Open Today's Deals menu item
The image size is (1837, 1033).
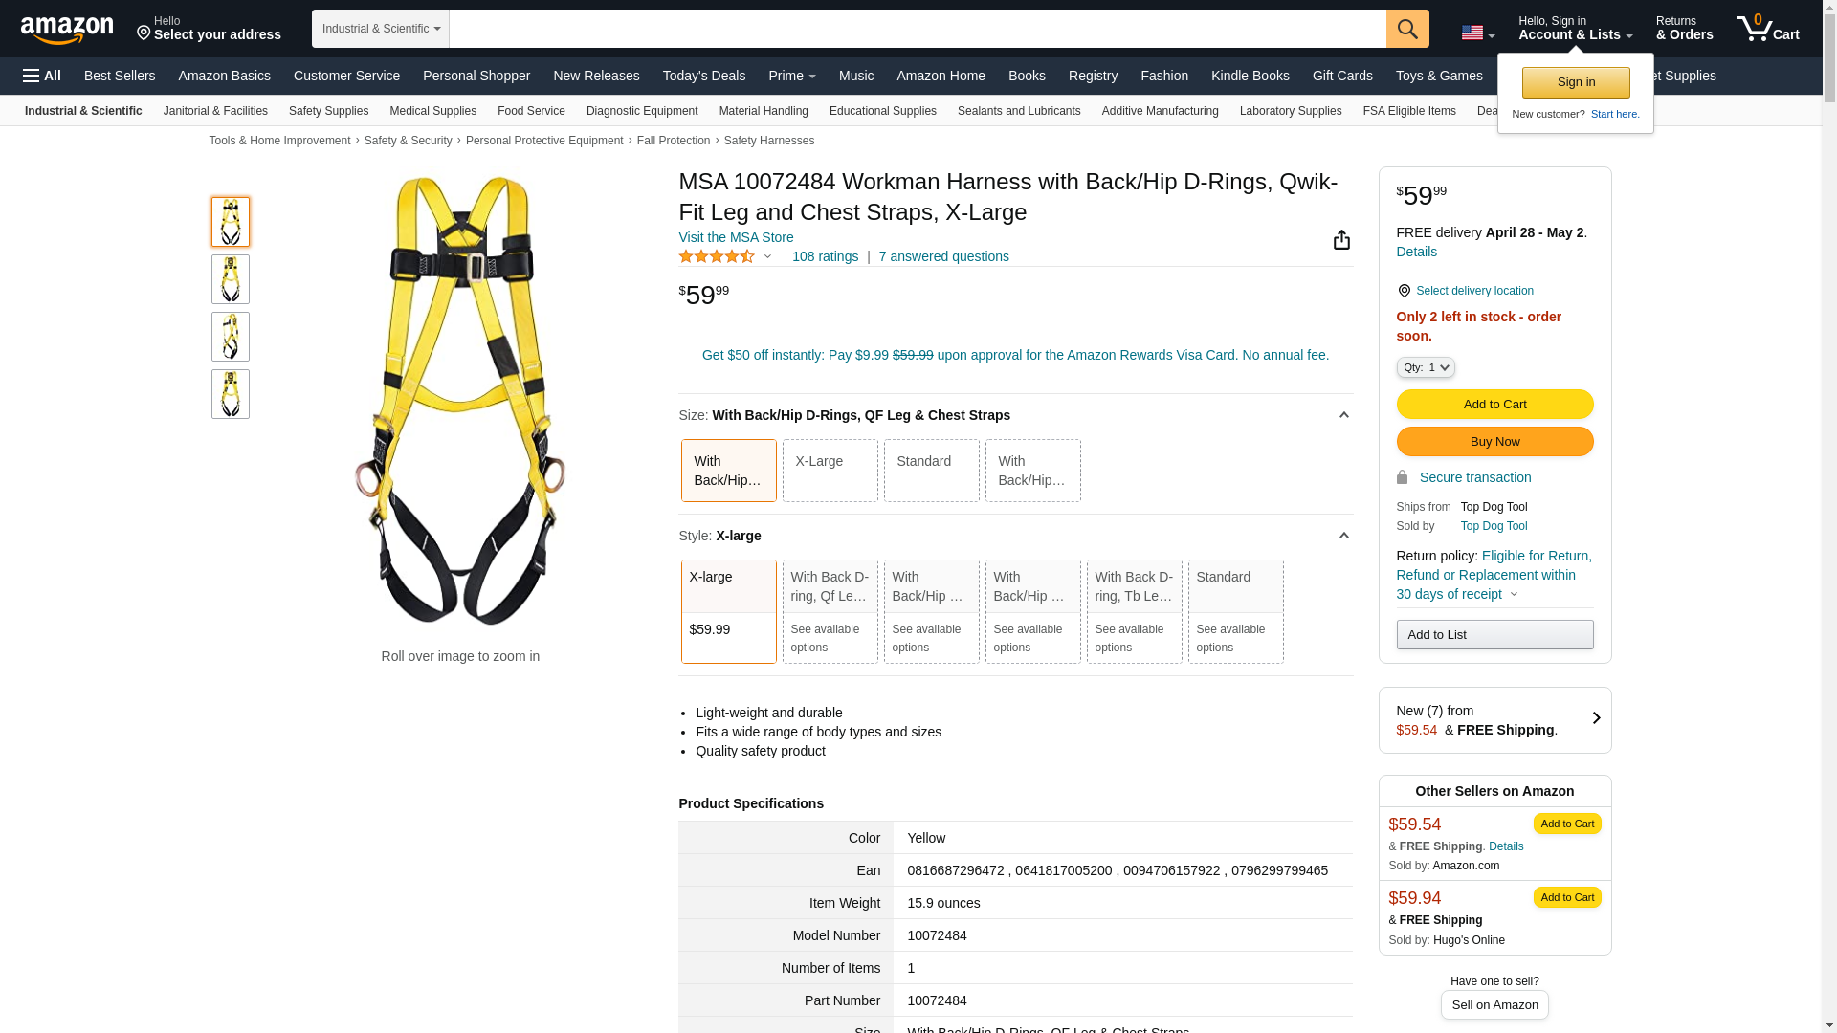pos(703,76)
